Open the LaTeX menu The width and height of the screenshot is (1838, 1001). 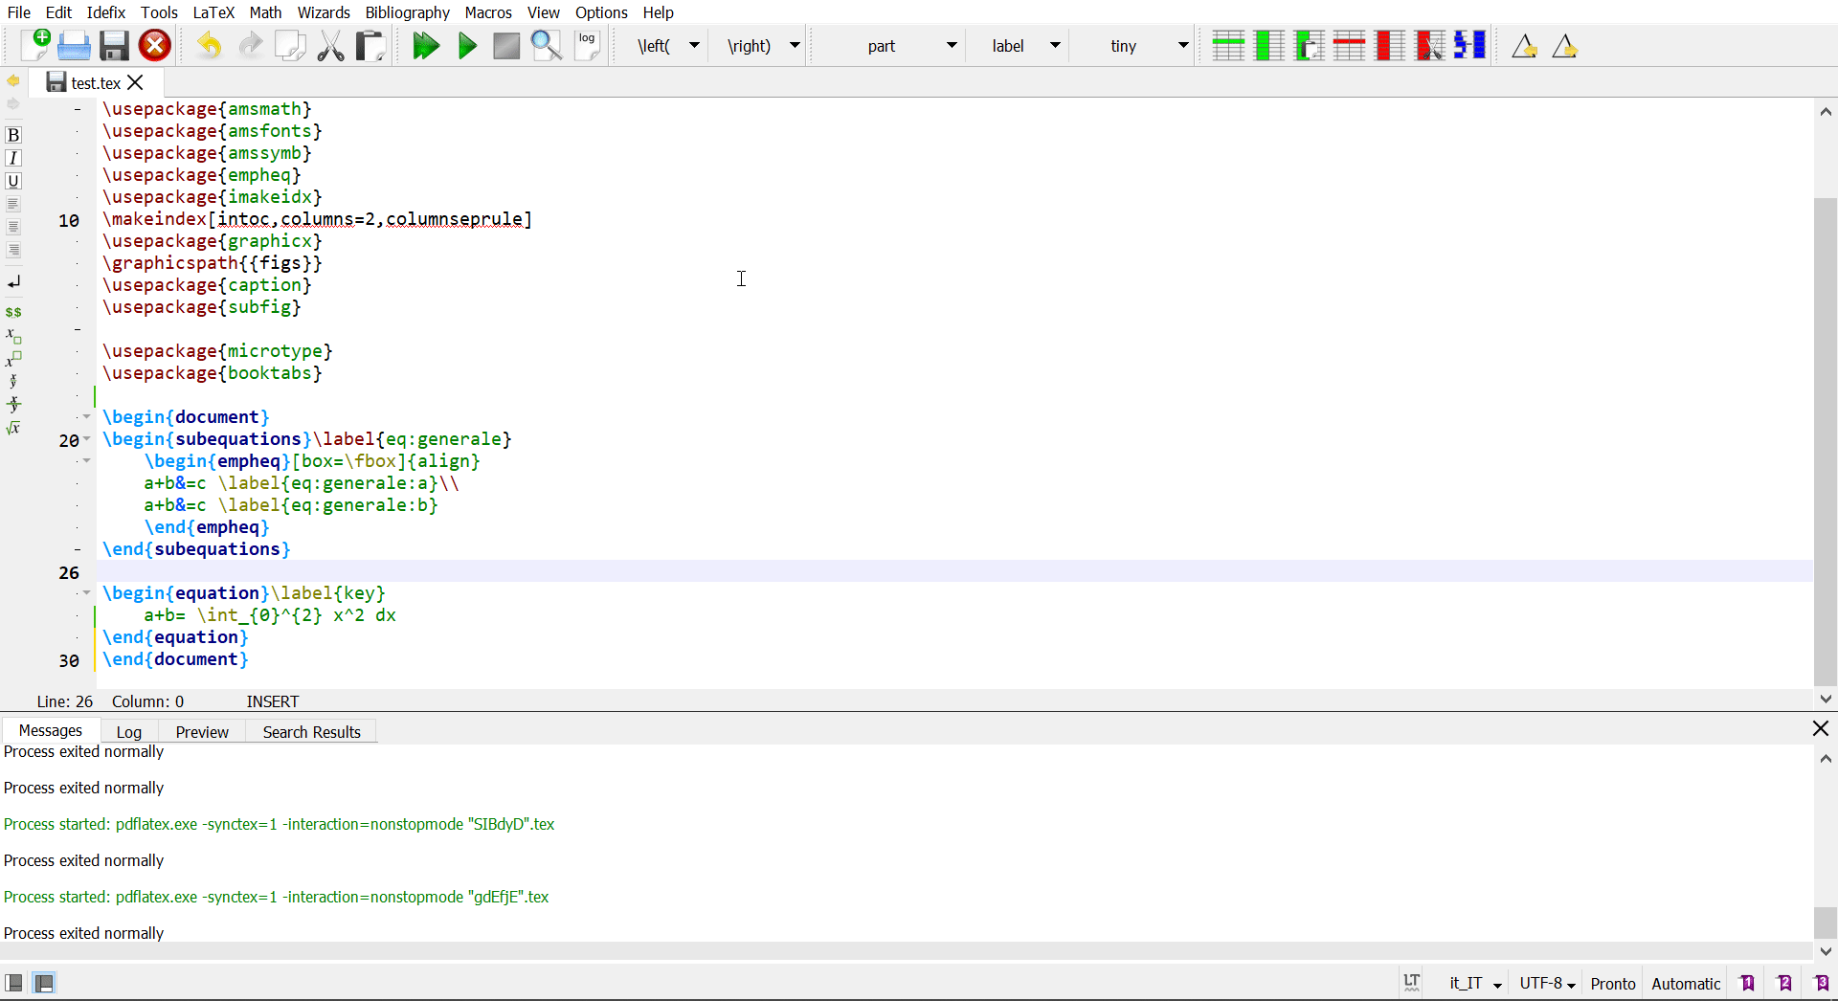(213, 12)
